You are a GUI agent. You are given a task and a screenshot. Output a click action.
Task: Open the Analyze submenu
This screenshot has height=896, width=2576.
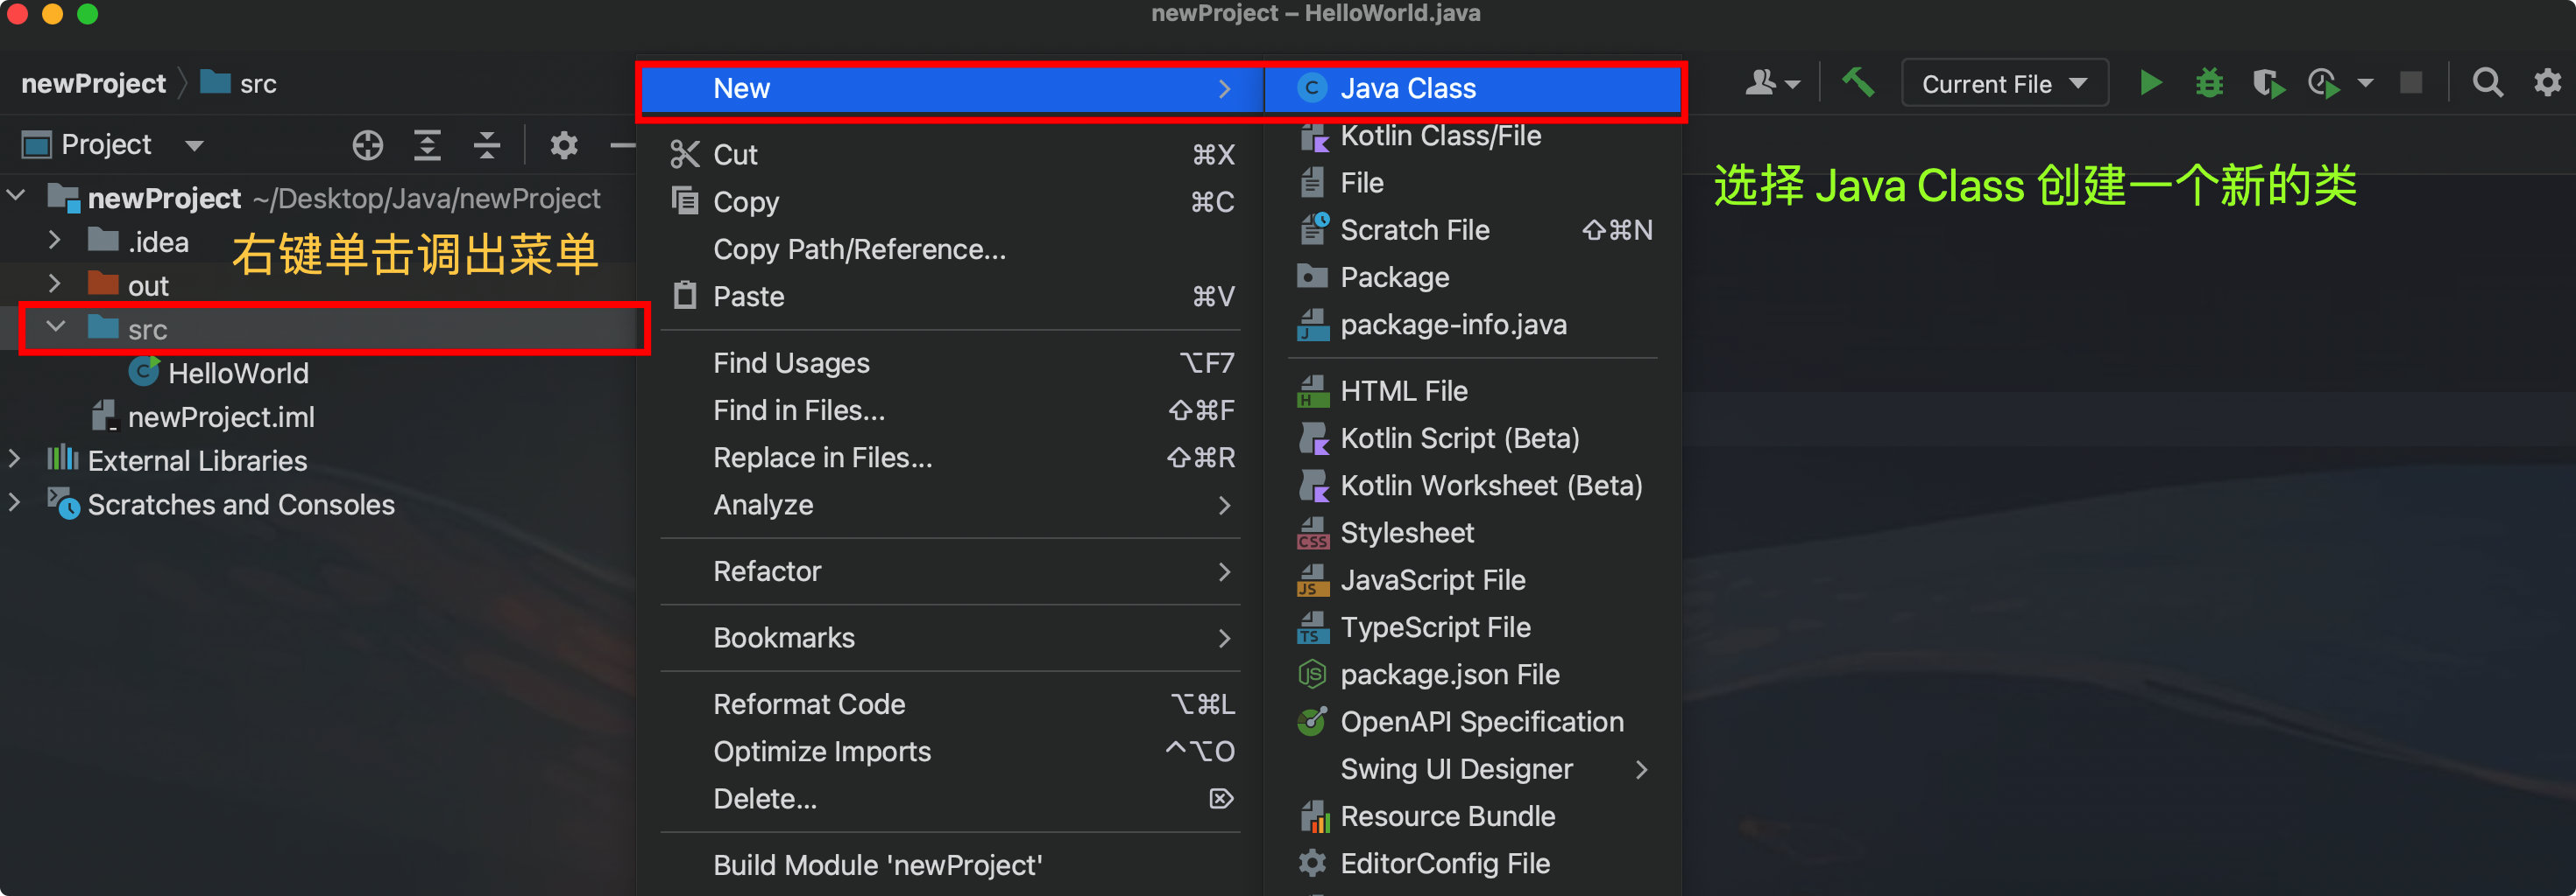point(951,504)
